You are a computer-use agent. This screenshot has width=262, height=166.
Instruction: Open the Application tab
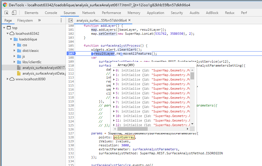pos(156,13)
